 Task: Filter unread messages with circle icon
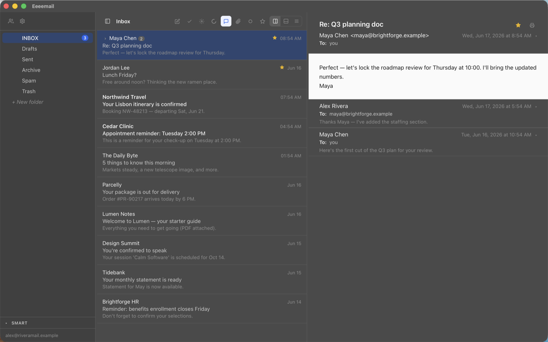click(x=250, y=21)
